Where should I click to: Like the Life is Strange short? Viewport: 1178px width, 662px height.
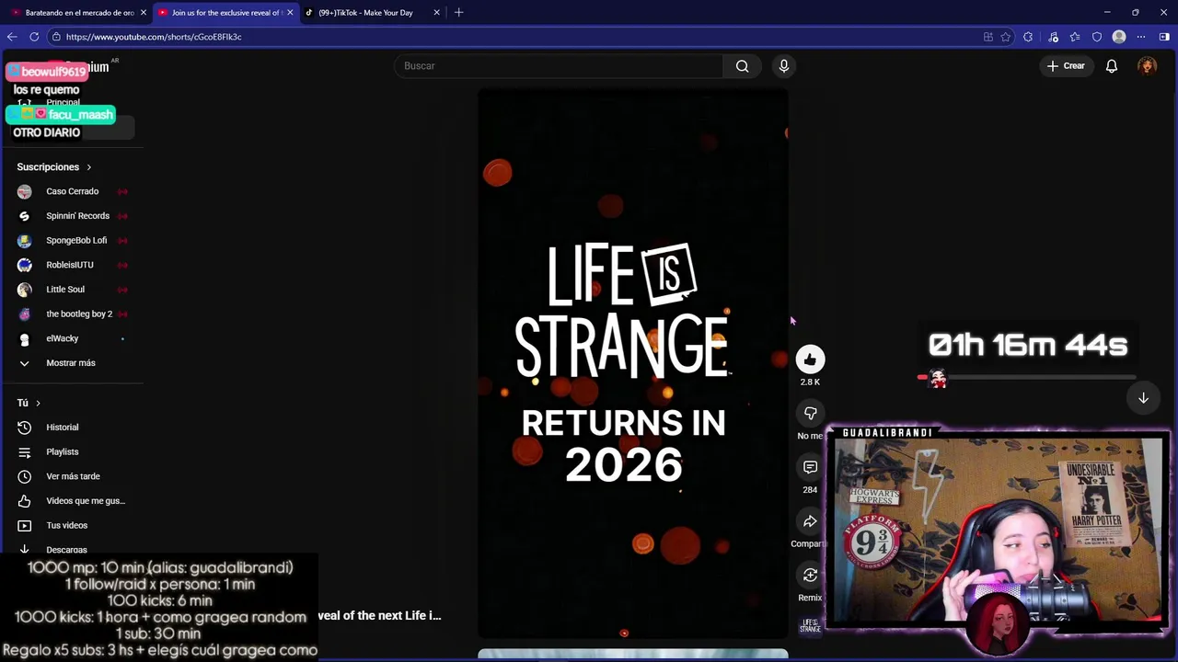[x=810, y=360]
